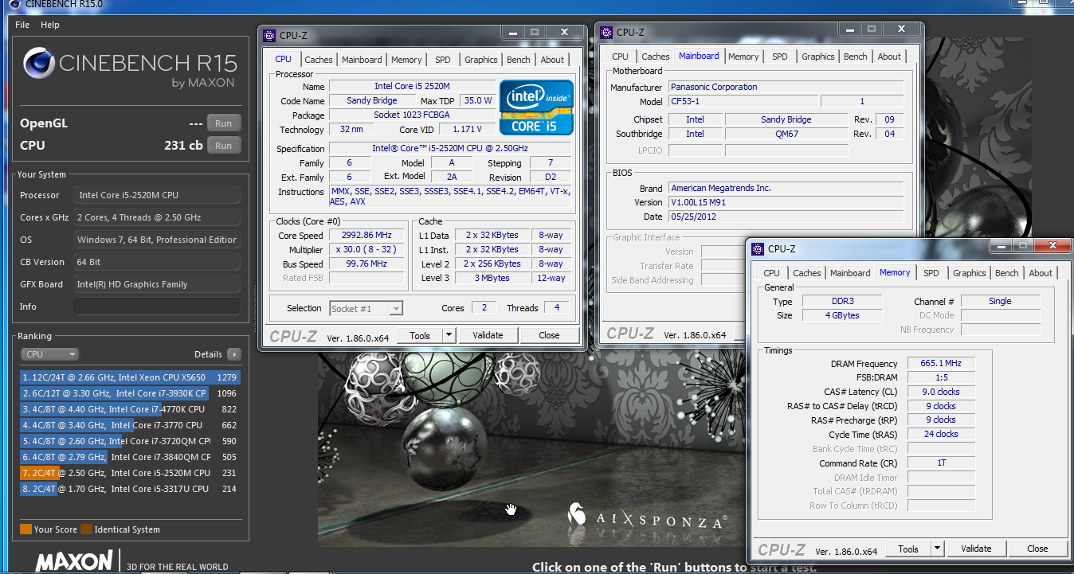The width and height of the screenshot is (1074, 574).
Task: Select highlighted ranking row Core i5-2520M
Action: point(131,473)
